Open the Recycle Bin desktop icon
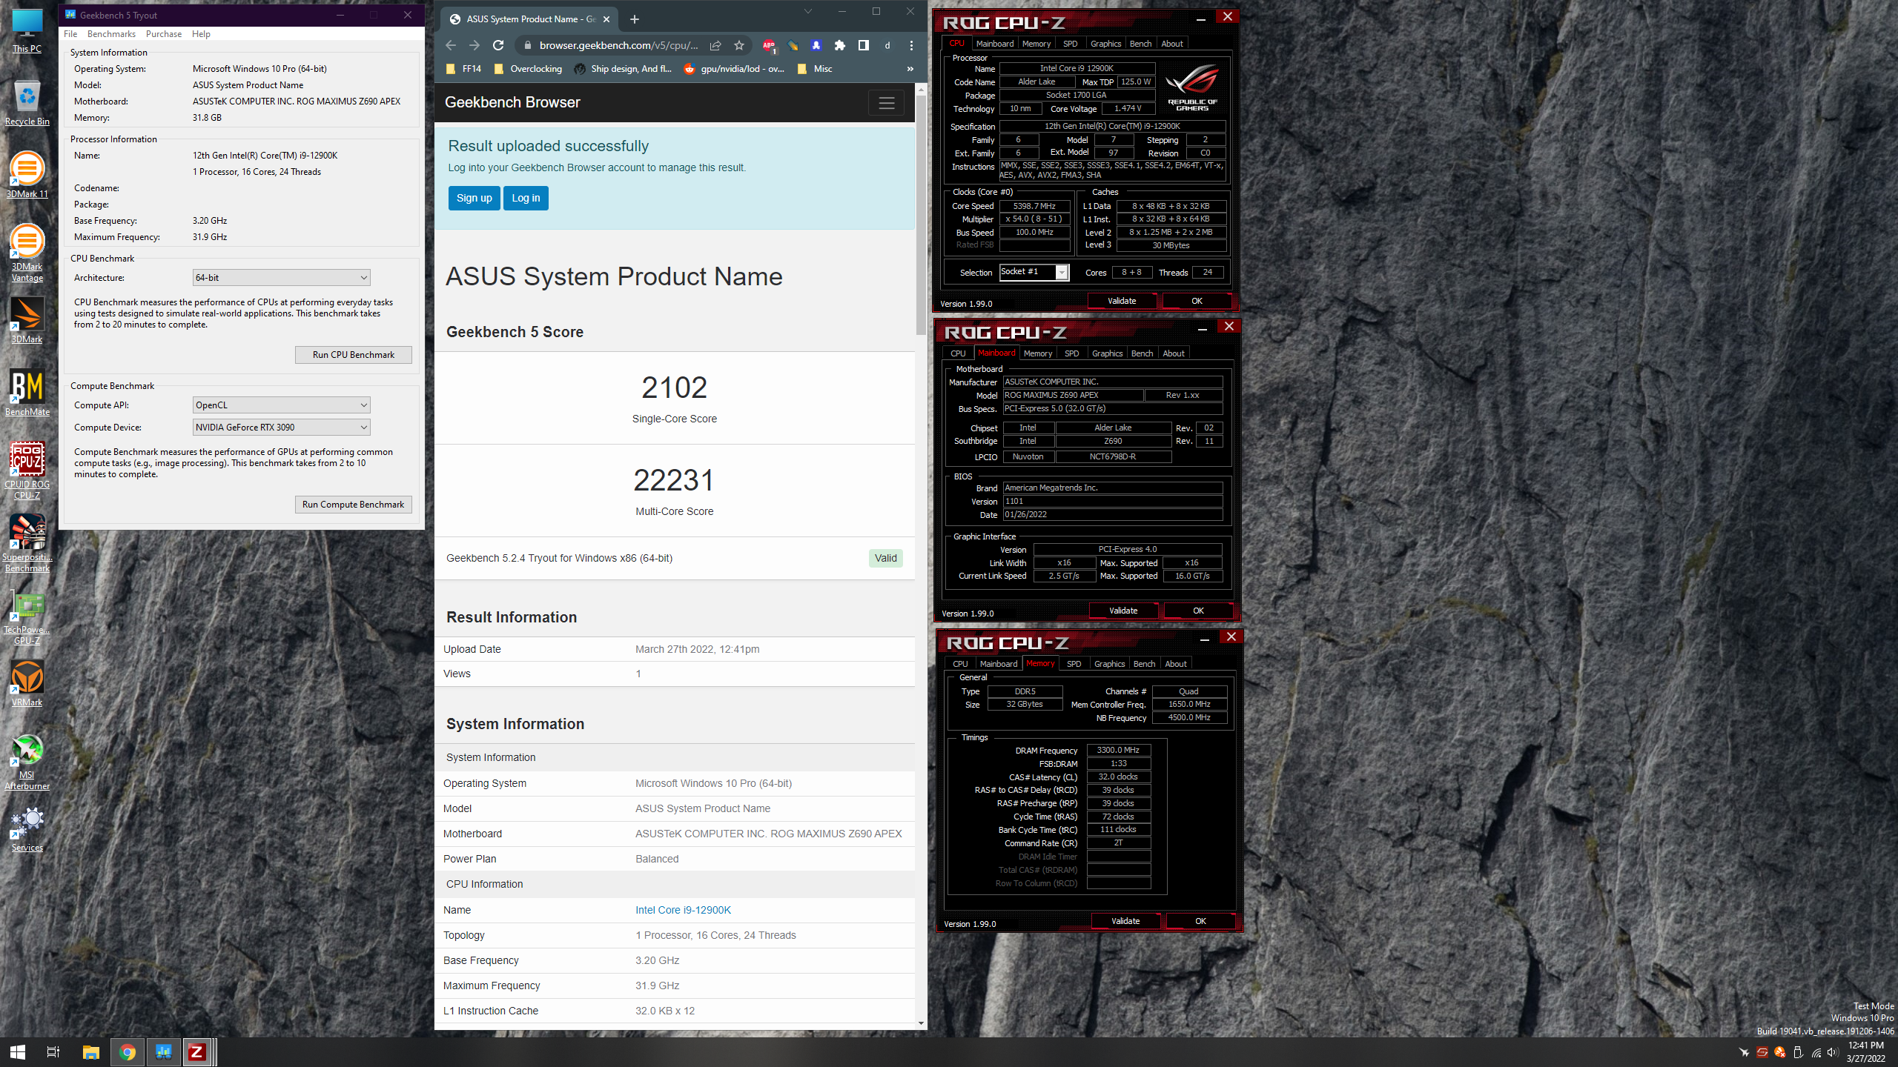 click(27, 102)
